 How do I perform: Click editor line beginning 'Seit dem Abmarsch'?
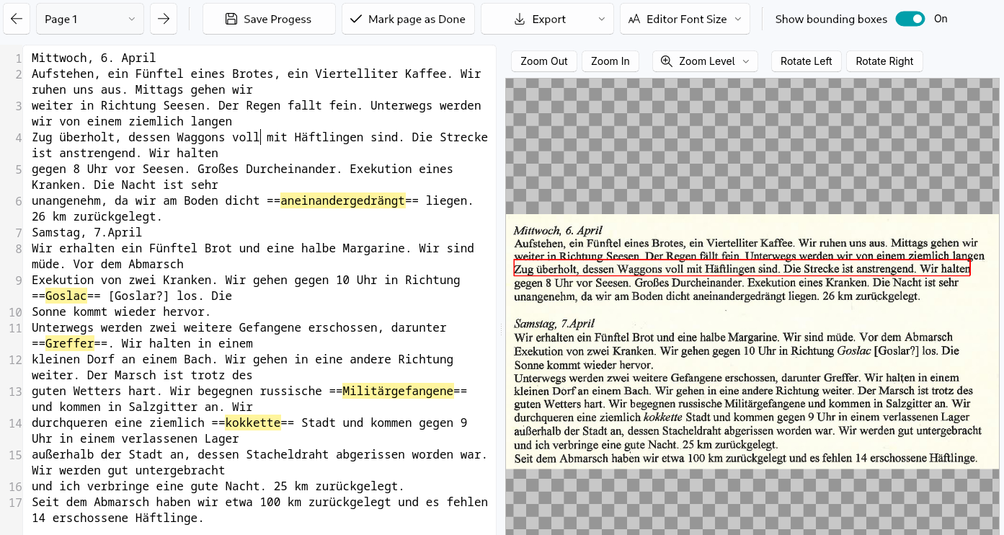tap(259, 510)
